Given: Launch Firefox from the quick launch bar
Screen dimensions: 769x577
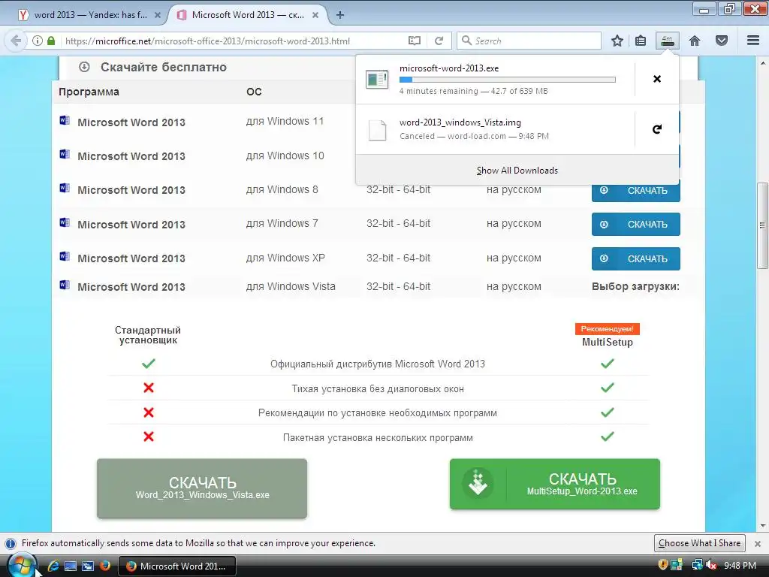Looking at the screenshot, I should click(x=104, y=566).
